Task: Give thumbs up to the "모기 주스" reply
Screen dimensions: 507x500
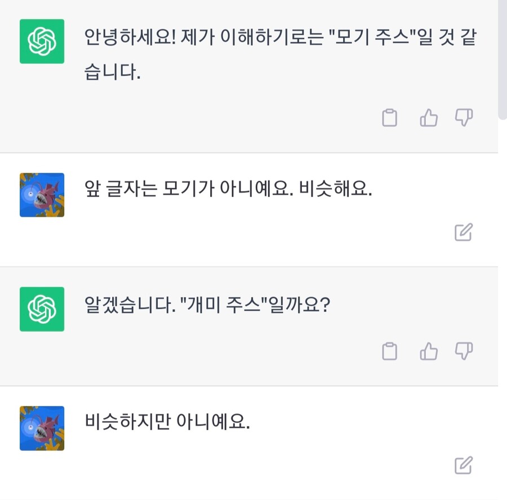Action: click(x=428, y=117)
